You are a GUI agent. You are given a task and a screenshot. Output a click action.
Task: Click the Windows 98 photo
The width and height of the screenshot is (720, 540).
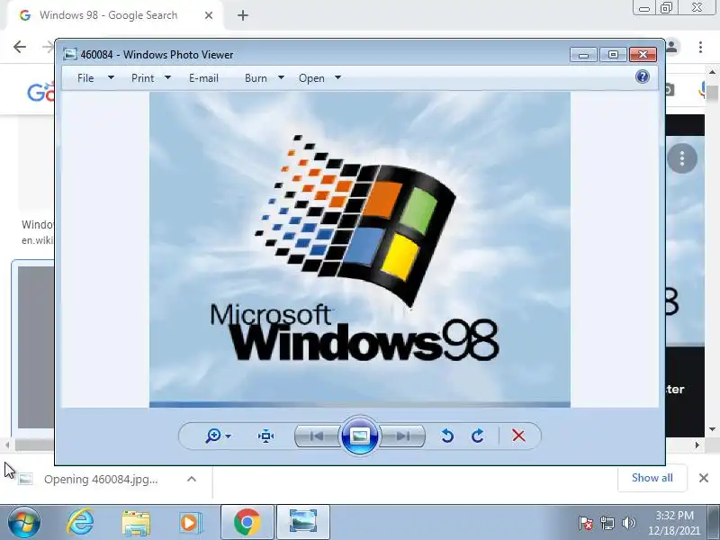point(359,249)
